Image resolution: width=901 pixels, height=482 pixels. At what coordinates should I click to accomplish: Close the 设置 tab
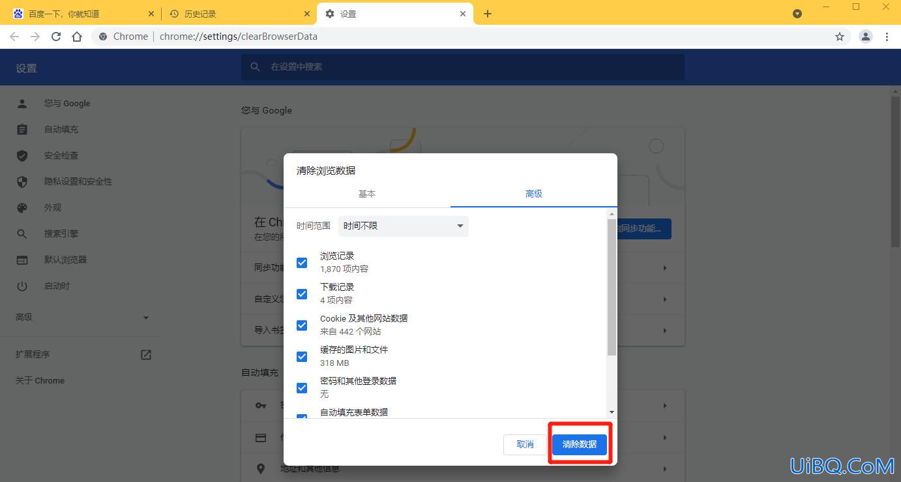[463, 14]
